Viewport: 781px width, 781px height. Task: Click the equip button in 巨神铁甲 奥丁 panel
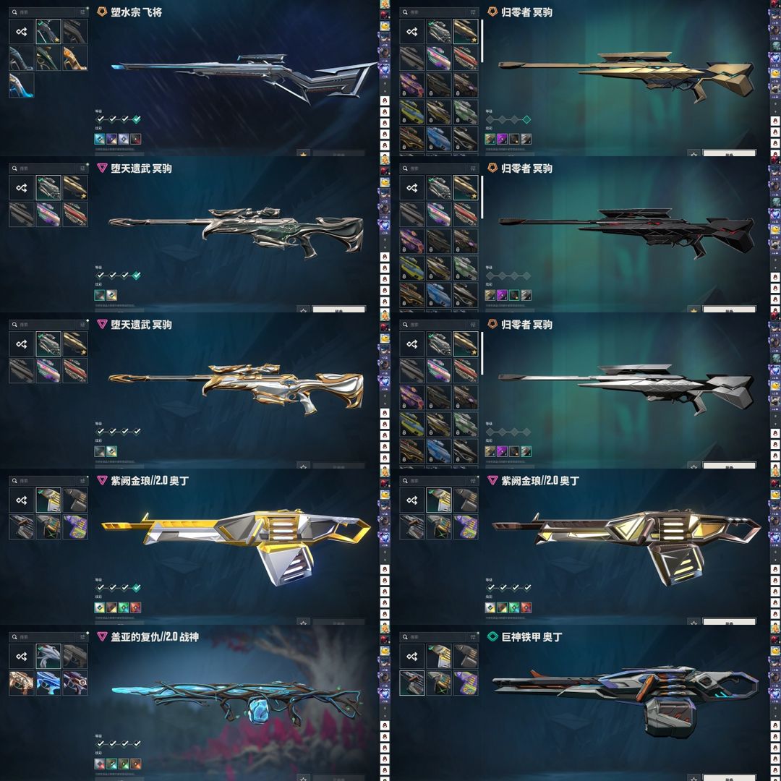(x=729, y=777)
